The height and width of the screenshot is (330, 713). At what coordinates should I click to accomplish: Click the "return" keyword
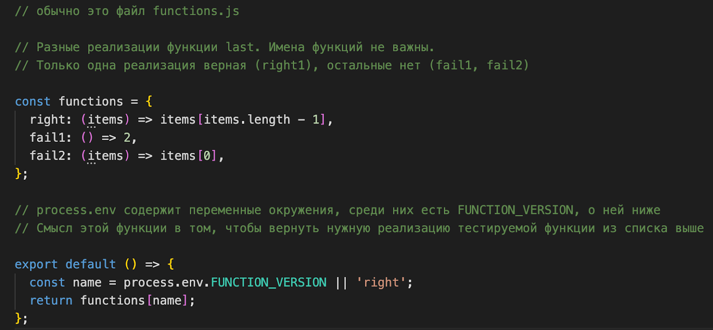click(x=51, y=301)
